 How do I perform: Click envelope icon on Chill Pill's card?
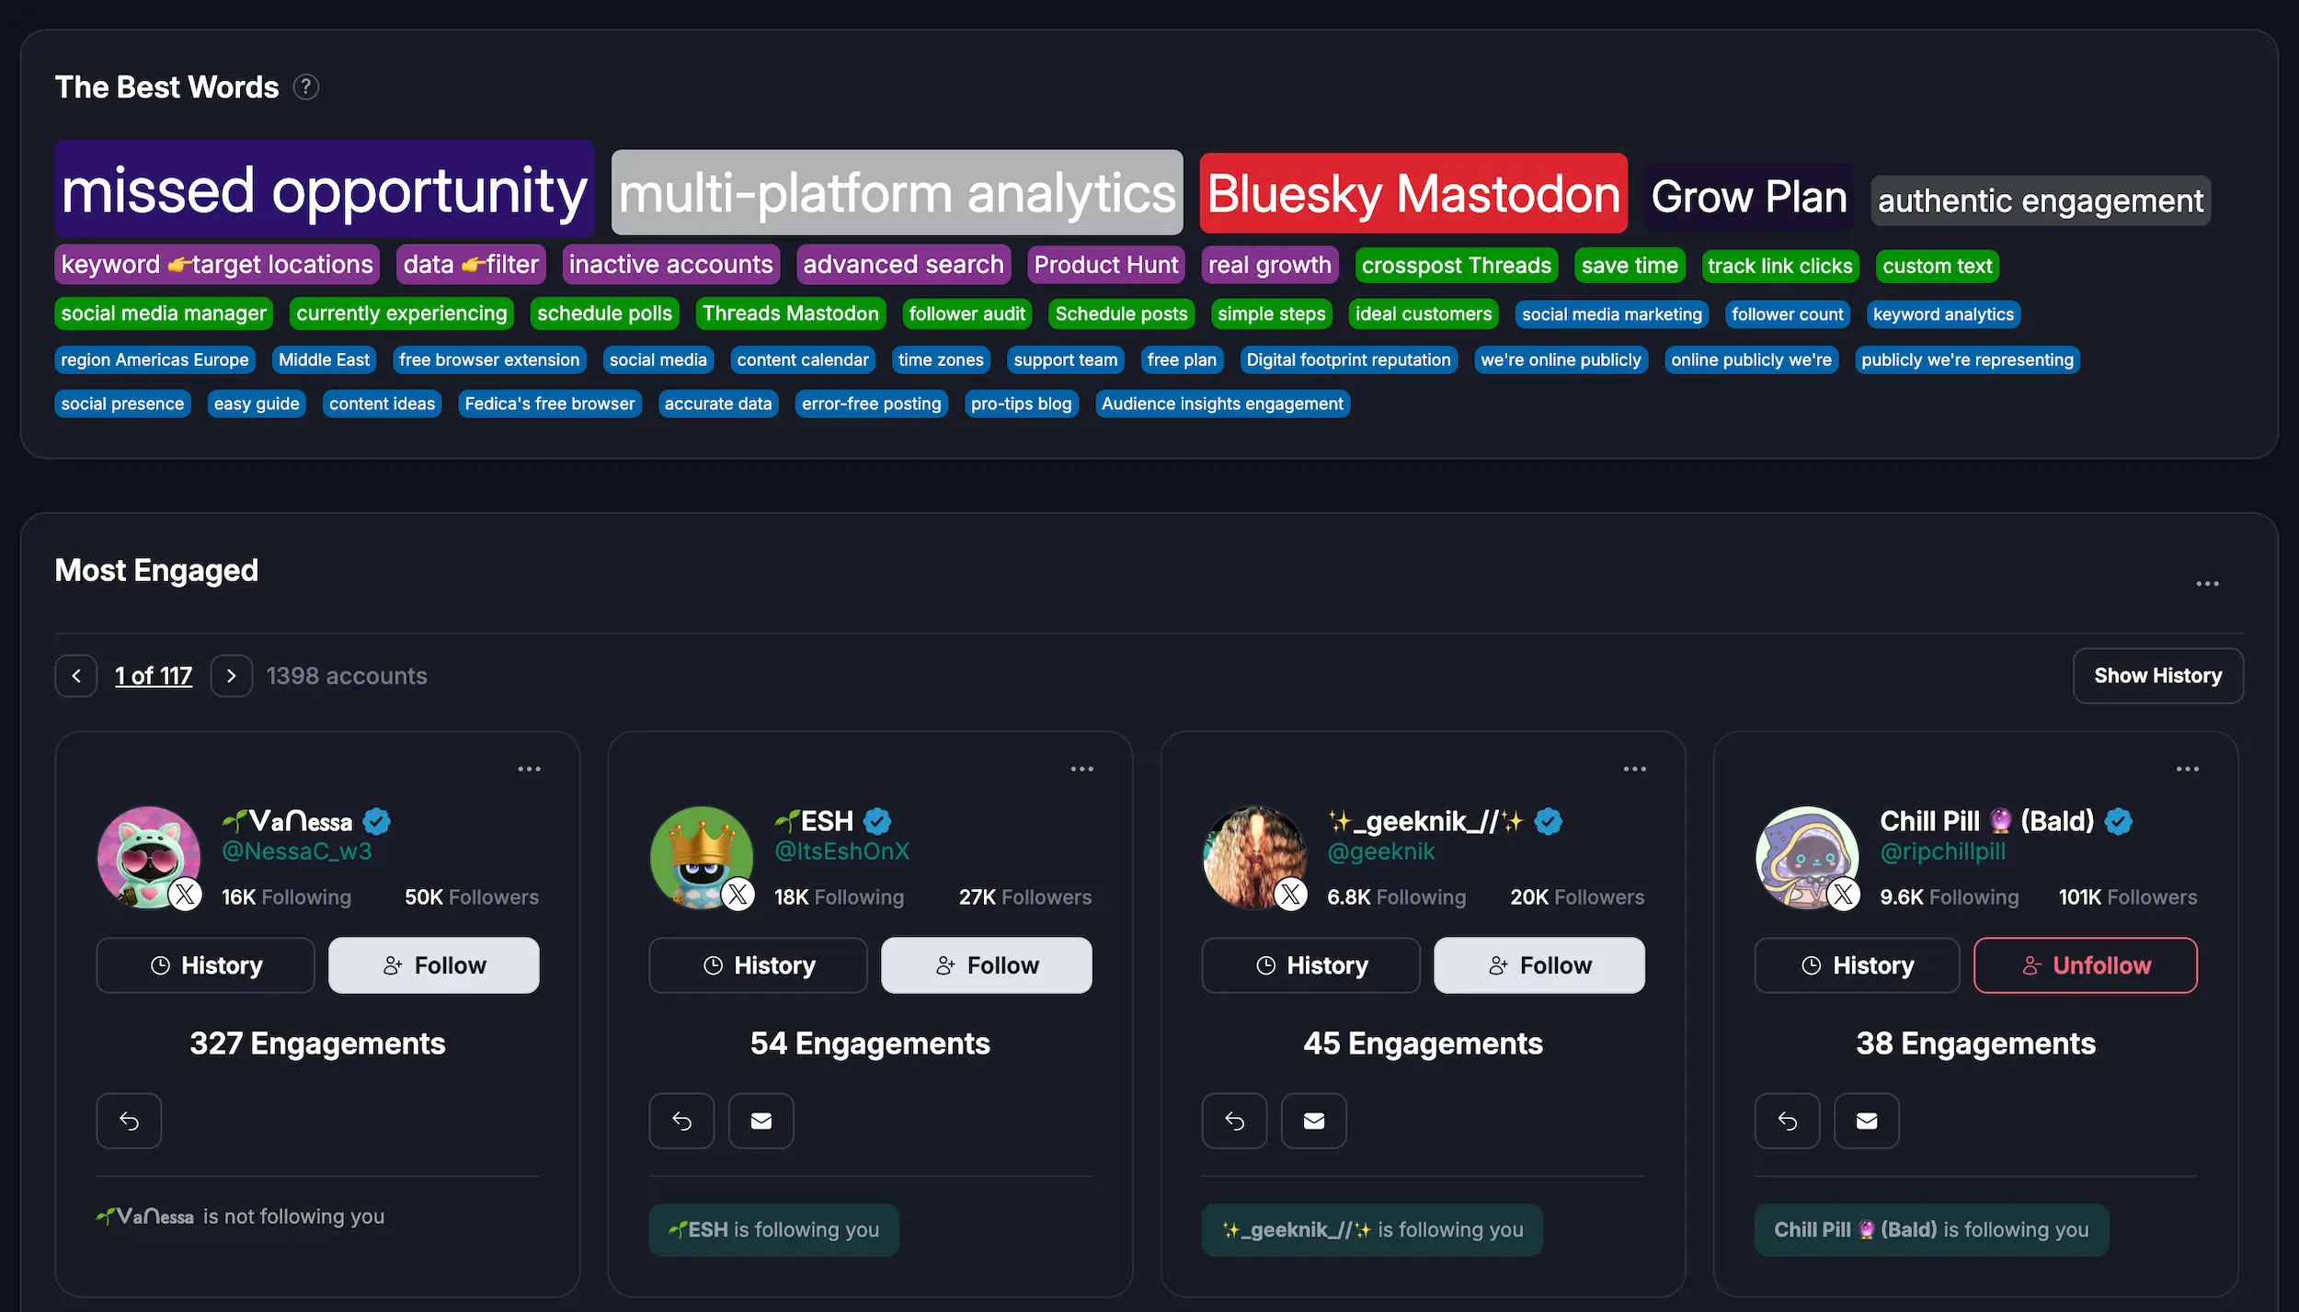click(x=1866, y=1121)
